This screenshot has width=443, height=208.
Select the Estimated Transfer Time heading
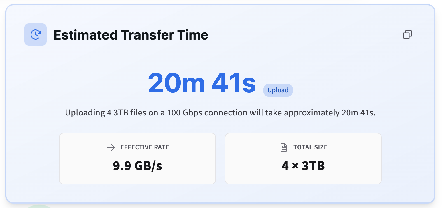[x=131, y=35]
